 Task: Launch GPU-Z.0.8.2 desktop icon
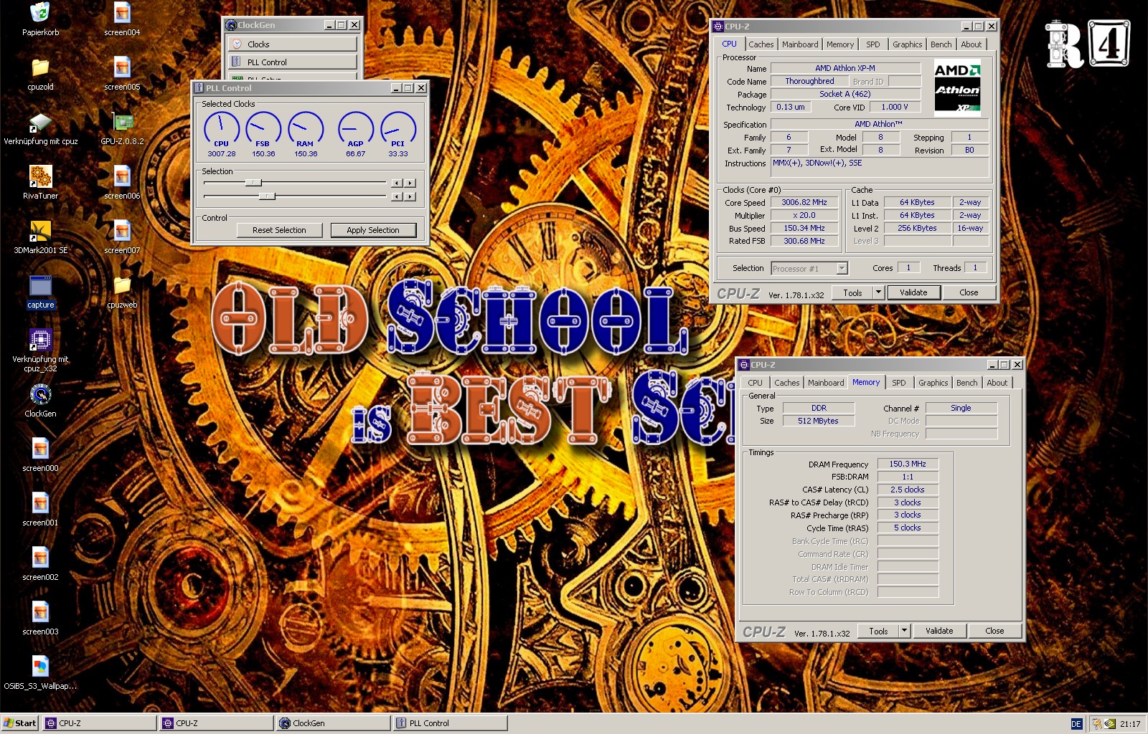point(122,122)
